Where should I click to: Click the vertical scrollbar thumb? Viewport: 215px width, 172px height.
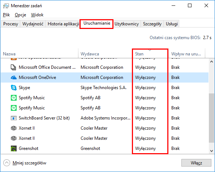click(211, 118)
